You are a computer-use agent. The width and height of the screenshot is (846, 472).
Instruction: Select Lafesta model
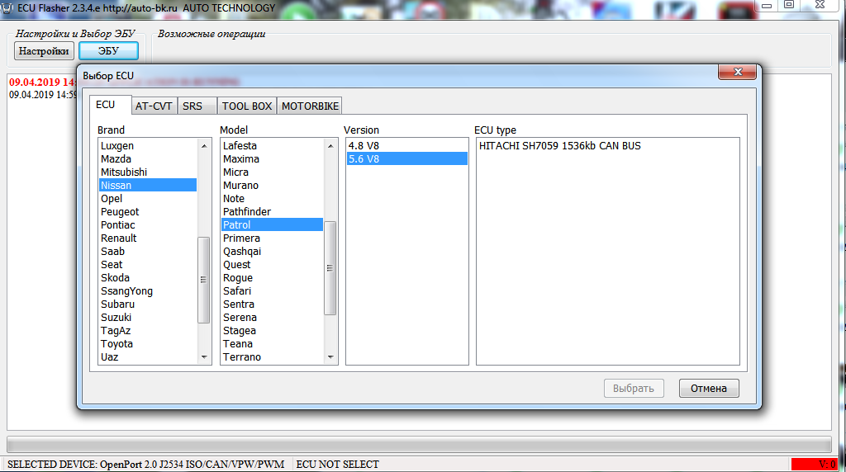[x=272, y=145]
